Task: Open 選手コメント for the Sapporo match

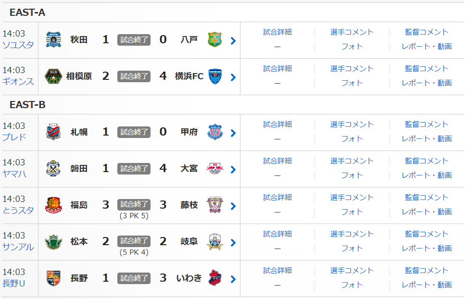Action: click(x=352, y=124)
